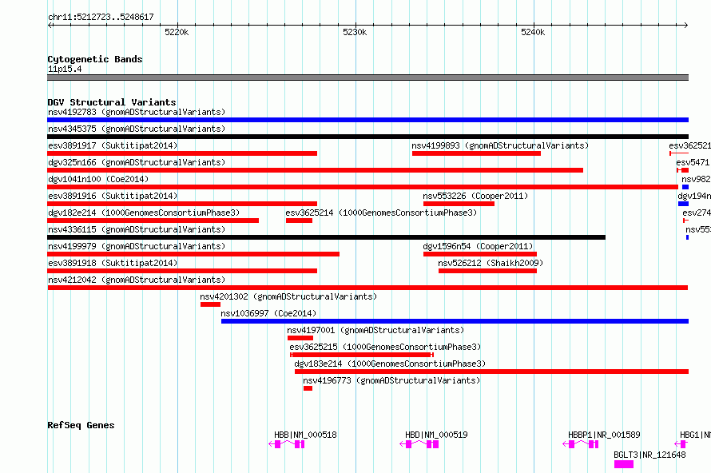
Task: Select the magenta BGLT3 gene block
Action: click(x=624, y=464)
